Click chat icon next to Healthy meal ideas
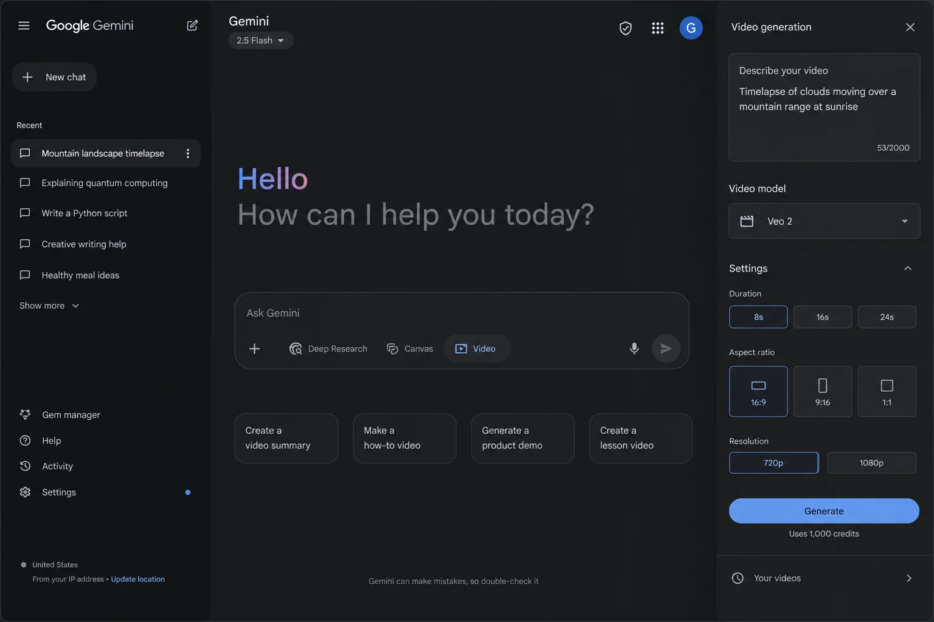Screen dimensions: 934x622 pos(25,275)
